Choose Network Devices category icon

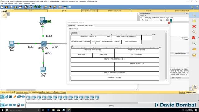click(x=2, y=97)
